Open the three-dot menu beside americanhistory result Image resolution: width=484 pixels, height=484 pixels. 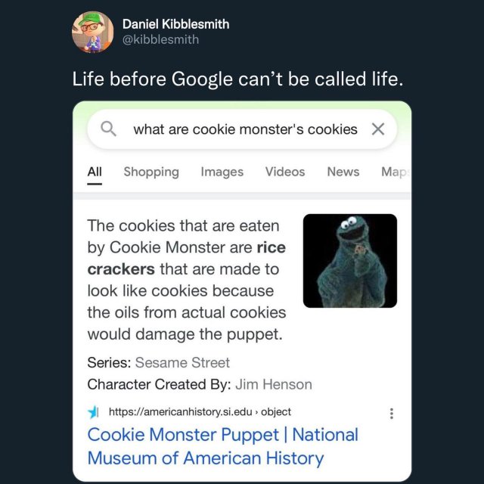coord(392,414)
